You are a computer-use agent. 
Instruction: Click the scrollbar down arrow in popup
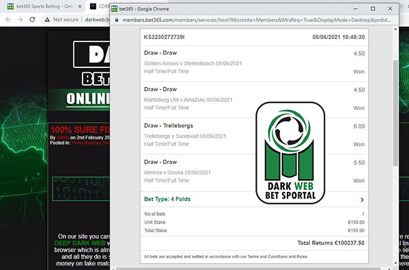click(x=396, y=262)
